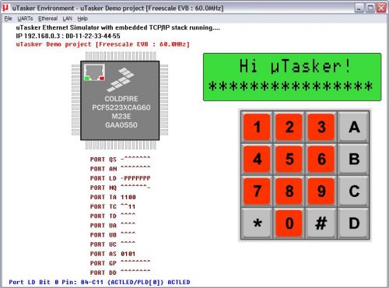This screenshot has width=389, height=288.
Task: Click the green LCD display panel
Action: (293, 77)
